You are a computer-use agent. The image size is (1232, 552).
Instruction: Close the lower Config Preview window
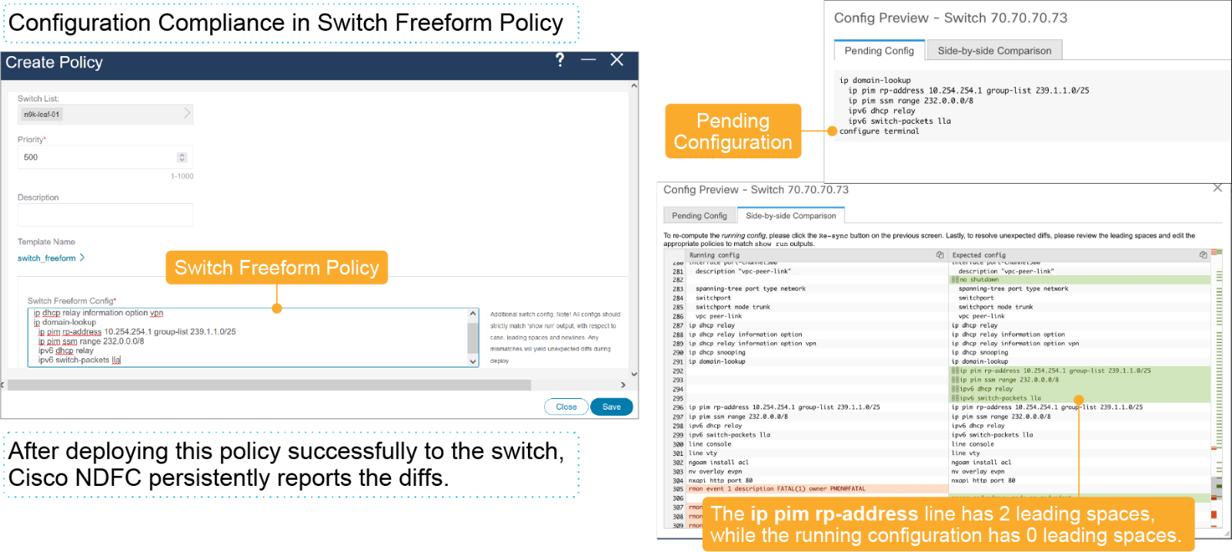coord(1217,188)
